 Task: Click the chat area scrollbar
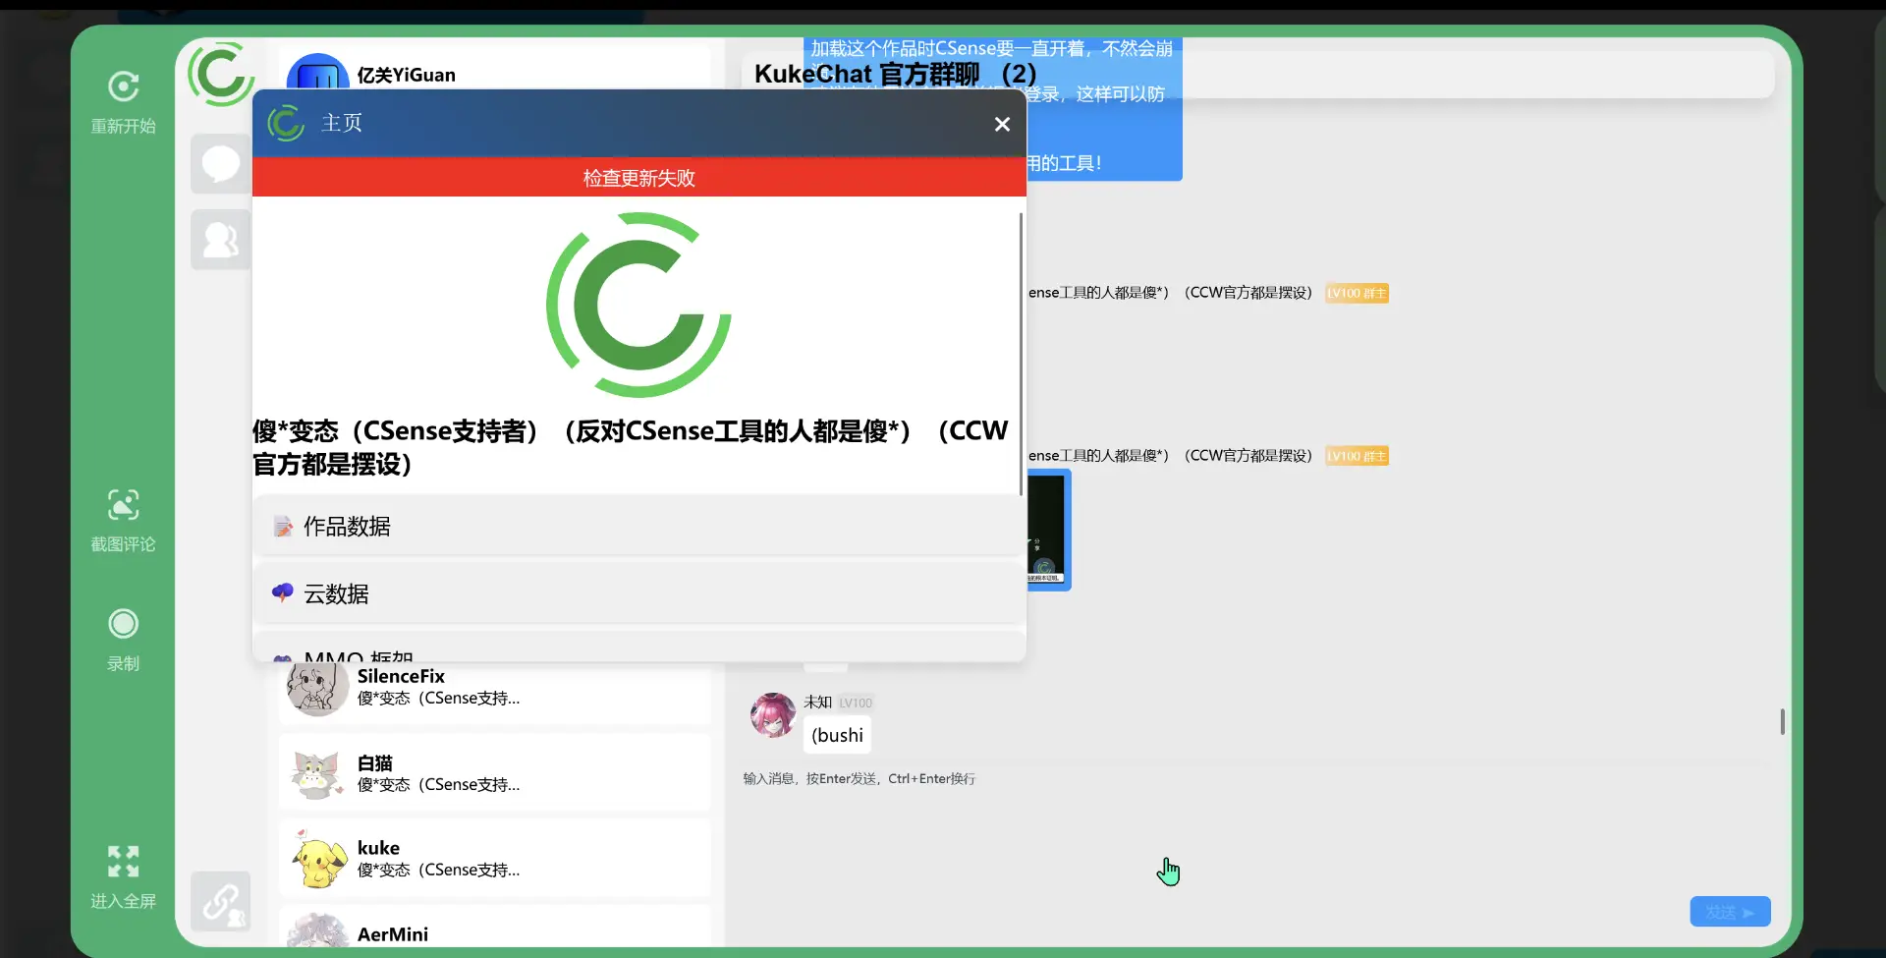pyautogui.click(x=1782, y=722)
